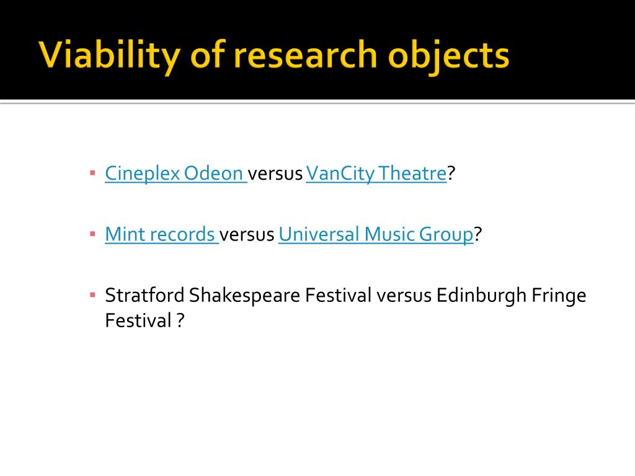The image size is (635, 476).
Task: Click the "Festival ?" second-line text
Action: point(144,320)
